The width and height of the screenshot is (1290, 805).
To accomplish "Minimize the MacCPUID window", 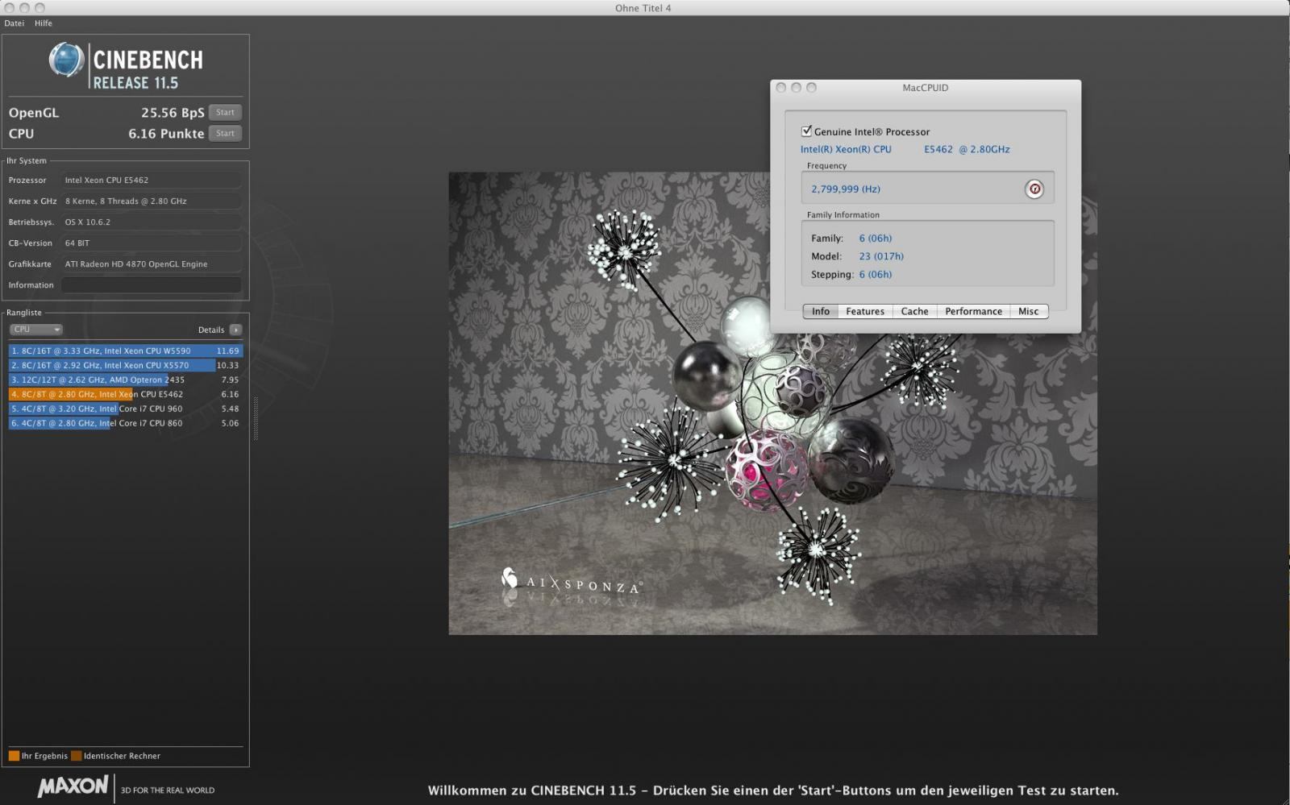I will [x=796, y=88].
